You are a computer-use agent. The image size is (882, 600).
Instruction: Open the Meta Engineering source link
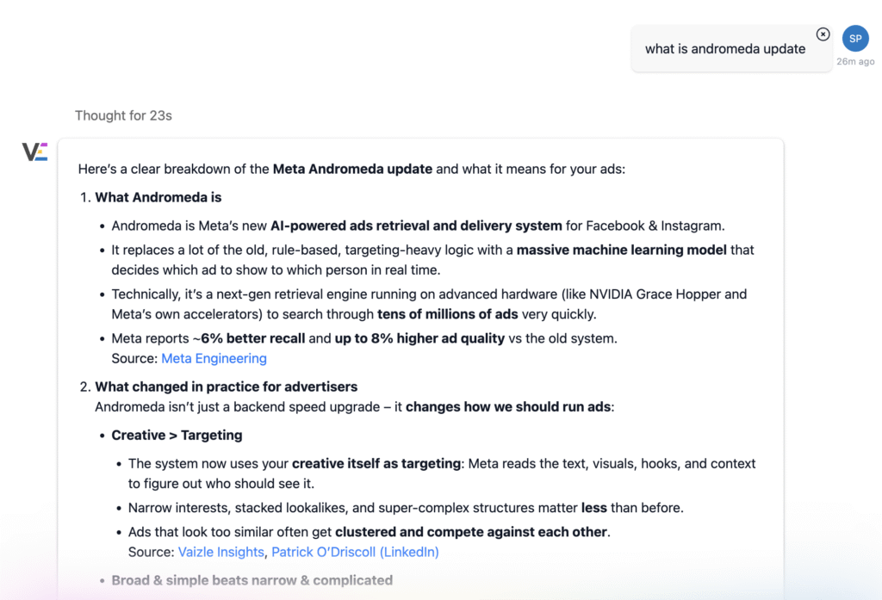(x=214, y=358)
